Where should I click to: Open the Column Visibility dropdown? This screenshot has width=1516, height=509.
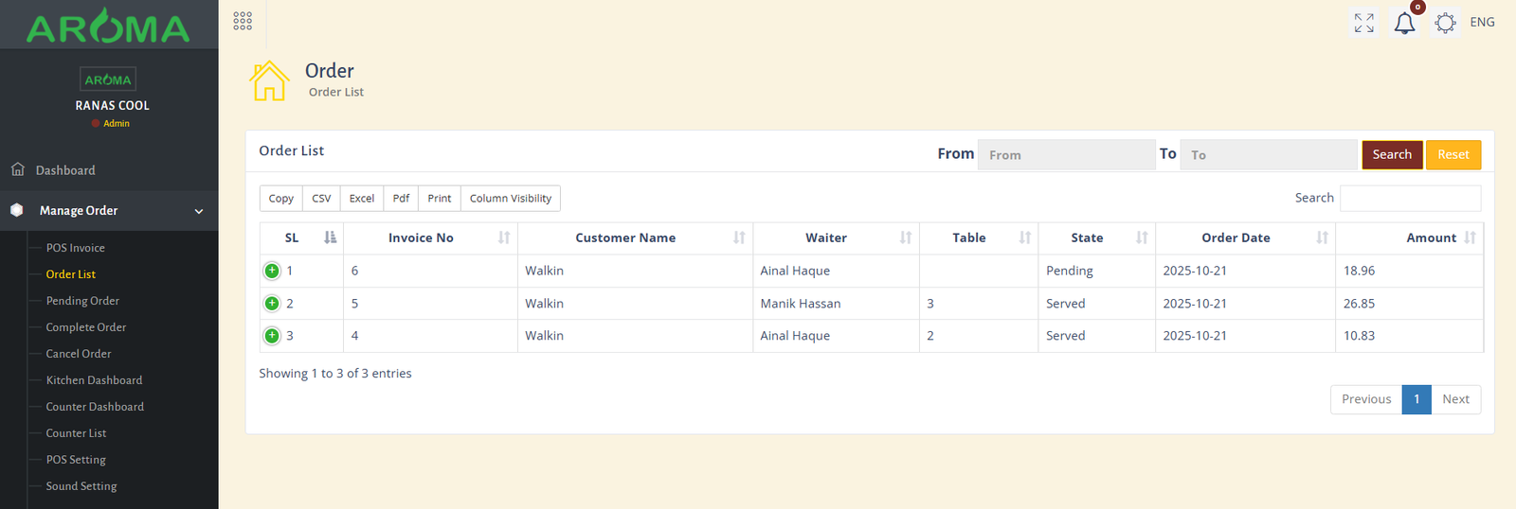click(x=510, y=199)
